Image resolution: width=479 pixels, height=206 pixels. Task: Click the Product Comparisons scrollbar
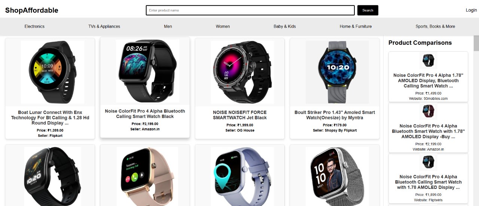pyautogui.click(x=476, y=43)
